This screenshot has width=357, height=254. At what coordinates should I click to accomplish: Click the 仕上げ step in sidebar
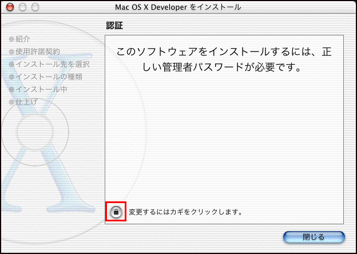coord(23,102)
